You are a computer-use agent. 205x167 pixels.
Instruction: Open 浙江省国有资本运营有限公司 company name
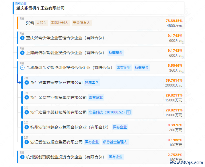point(56,82)
